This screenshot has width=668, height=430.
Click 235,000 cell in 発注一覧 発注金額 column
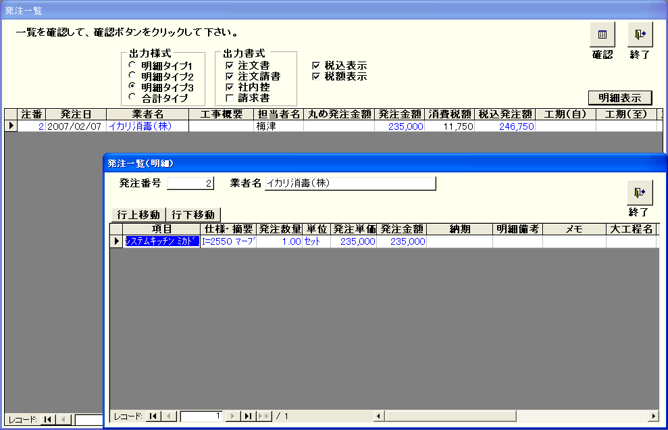coord(400,126)
